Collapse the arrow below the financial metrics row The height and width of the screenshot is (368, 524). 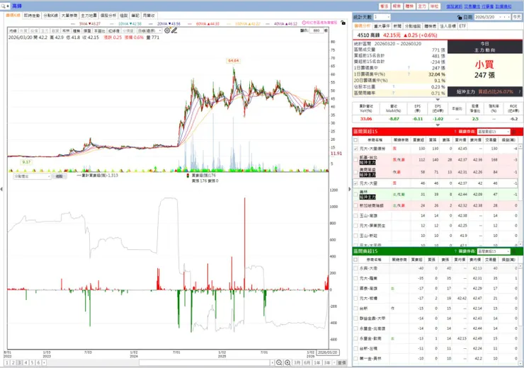pyautogui.click(x=438, y=125)
